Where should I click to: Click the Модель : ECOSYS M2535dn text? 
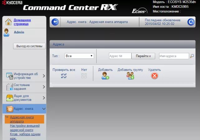[174, 2]
